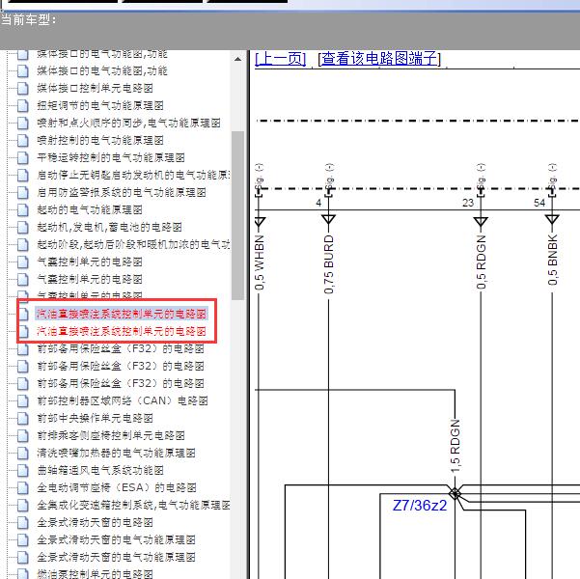Open 前排乘客侧座椅控制单元电路图
The image size is (580, 579).
tap(111, 435)
